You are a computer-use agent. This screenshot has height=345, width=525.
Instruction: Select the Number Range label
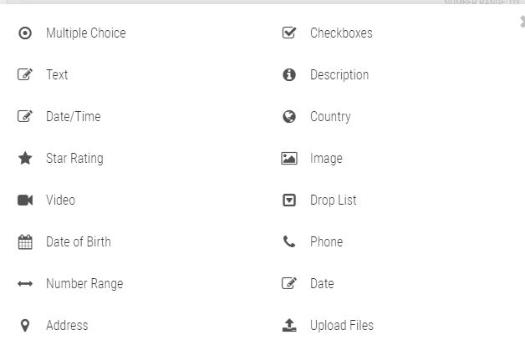[x=84, y=284]
